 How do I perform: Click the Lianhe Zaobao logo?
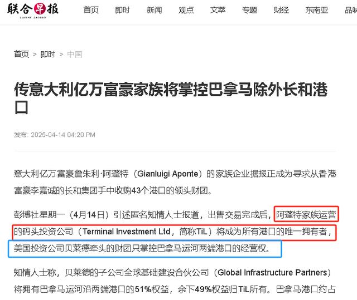[x=33, y=11]
